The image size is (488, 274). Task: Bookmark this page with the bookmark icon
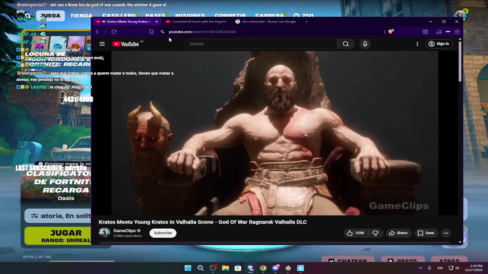click(151, 32)
